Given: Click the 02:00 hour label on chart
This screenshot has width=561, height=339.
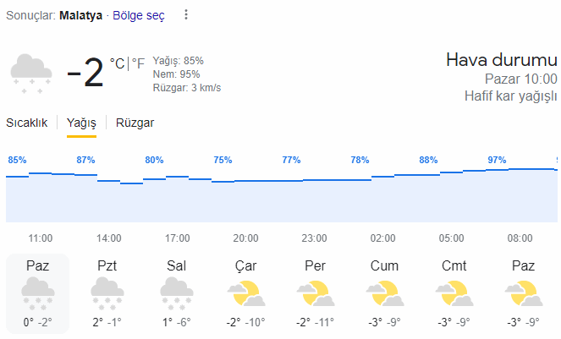Looking at the screenshot, I should pos(382,238).
